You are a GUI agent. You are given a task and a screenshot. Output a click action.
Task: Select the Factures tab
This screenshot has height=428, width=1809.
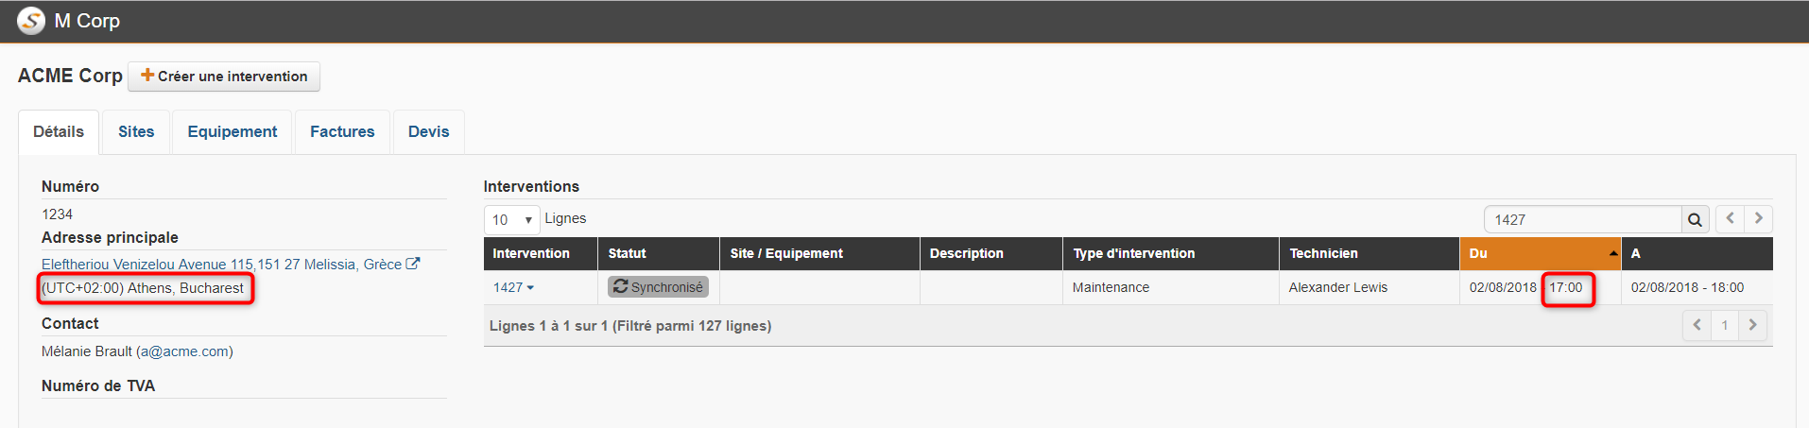pos(342,131)
